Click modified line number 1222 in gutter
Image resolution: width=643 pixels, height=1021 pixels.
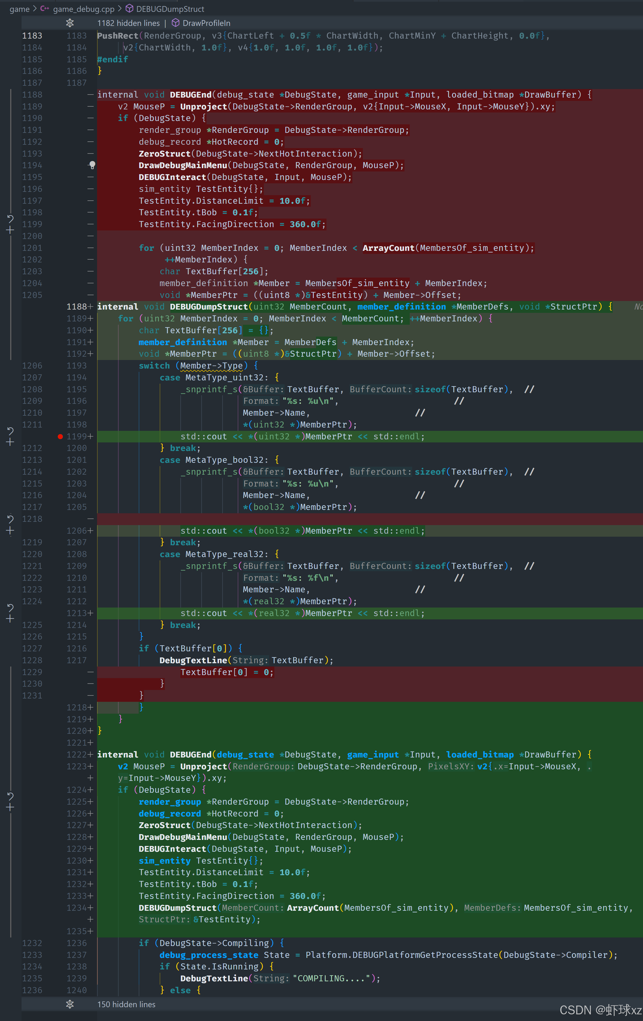click(x=76, y=754)
